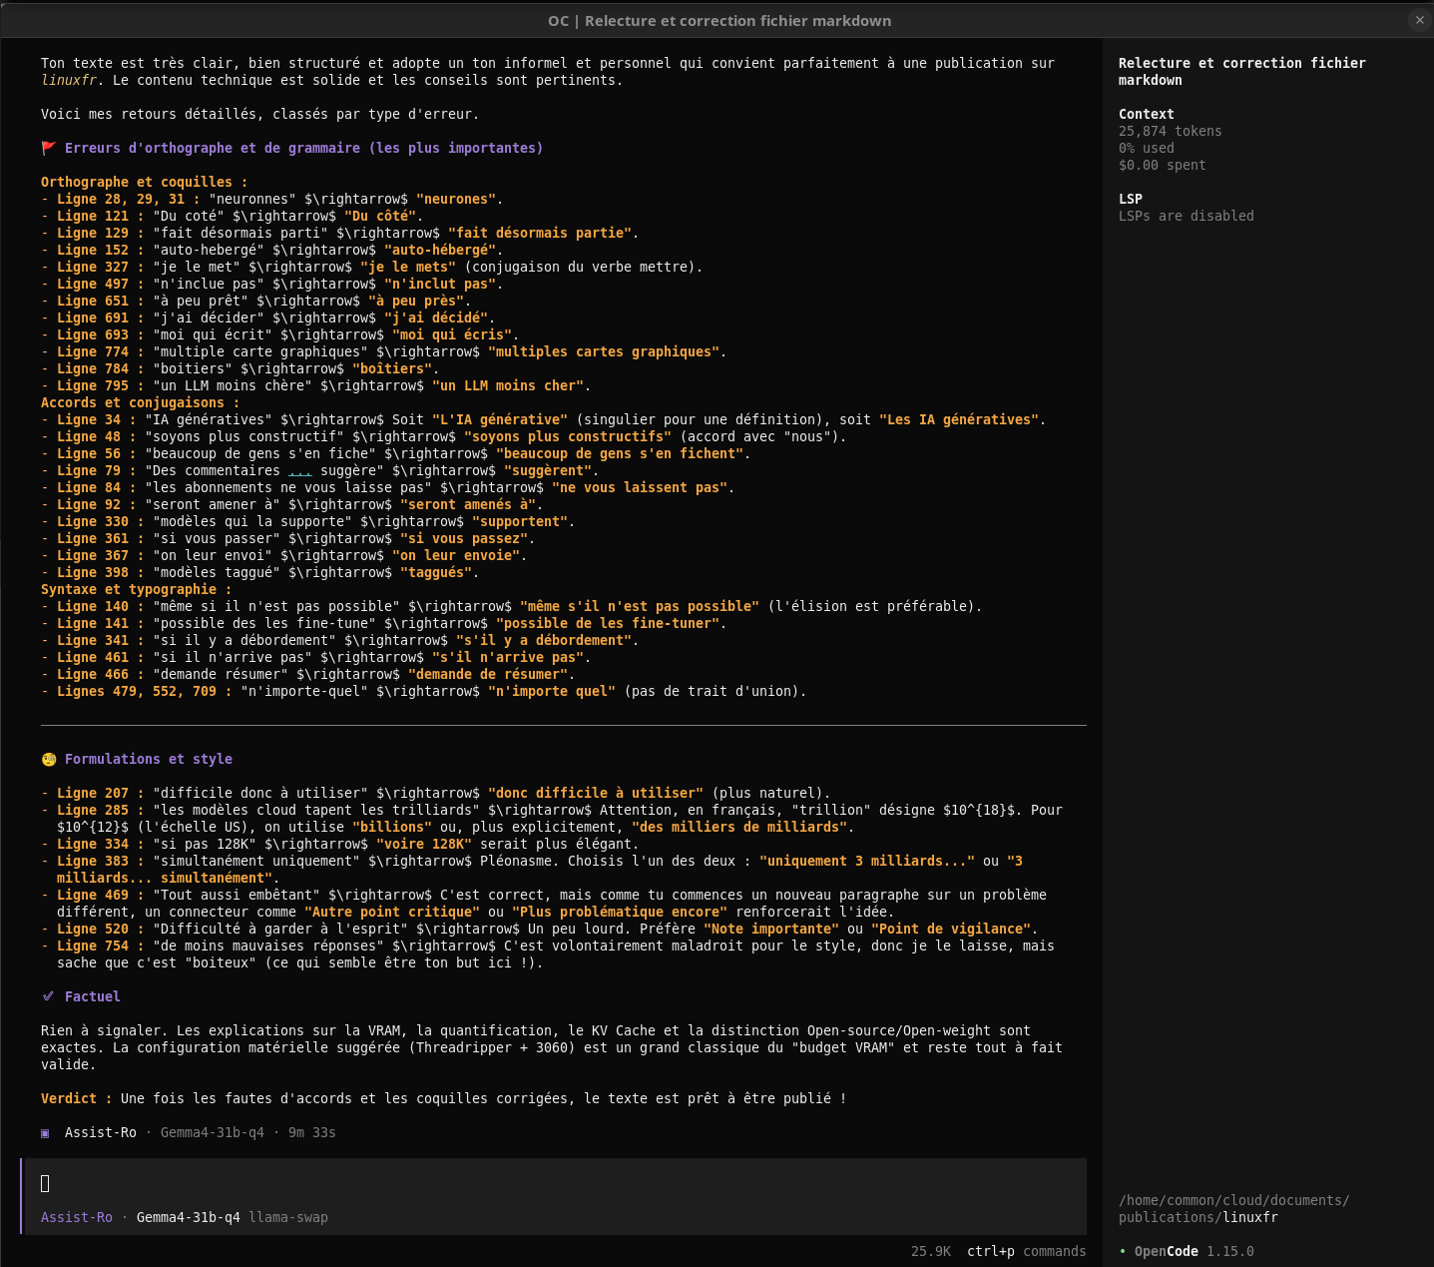Click the 'Factuel' heading
This screenshot has height=1267, width=1434.
point(93,996)
